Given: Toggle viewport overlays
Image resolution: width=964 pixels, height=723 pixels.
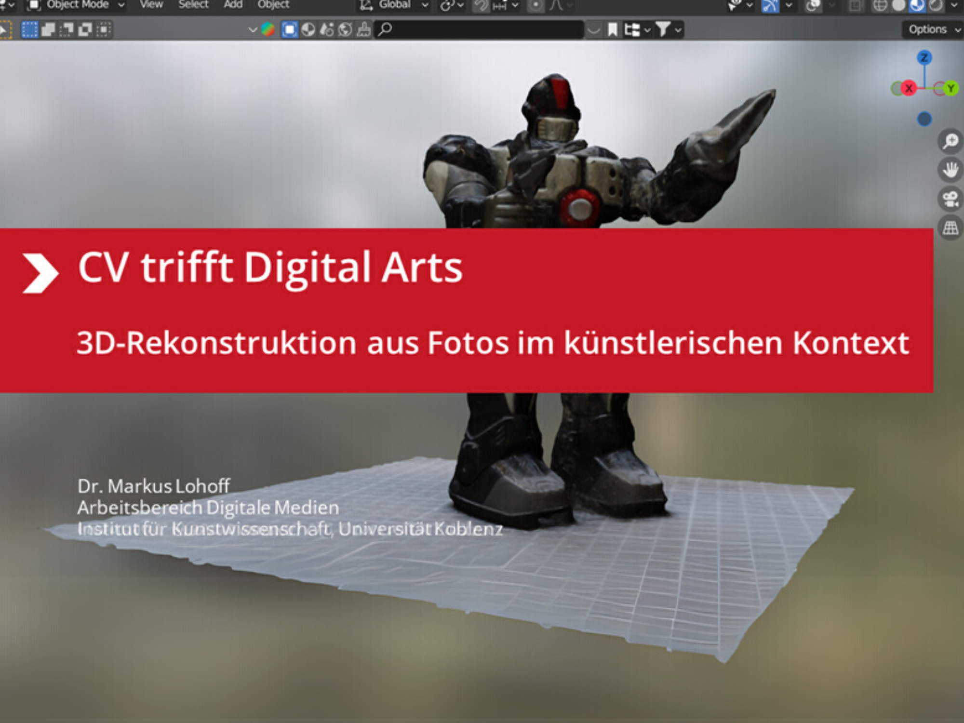Looking at the screenshot, I should [x=813, y=6].
